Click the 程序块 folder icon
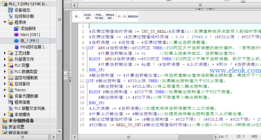Viewport: 261px width, 140px height. 10,22
